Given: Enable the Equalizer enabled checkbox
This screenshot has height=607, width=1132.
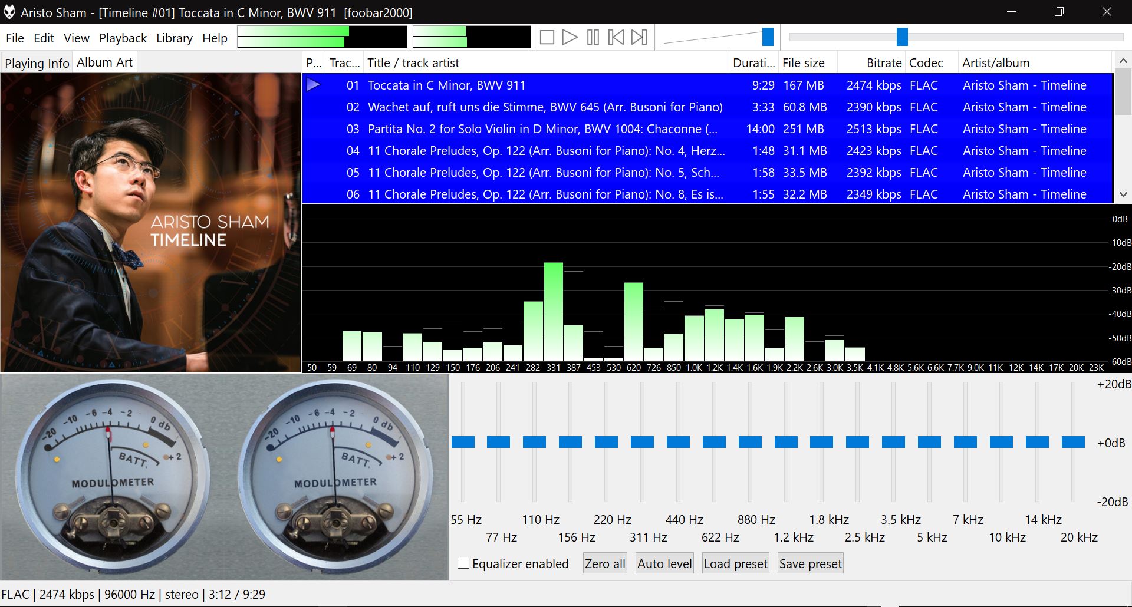Looking at the screenshot, I should click(x=463, y=563).
